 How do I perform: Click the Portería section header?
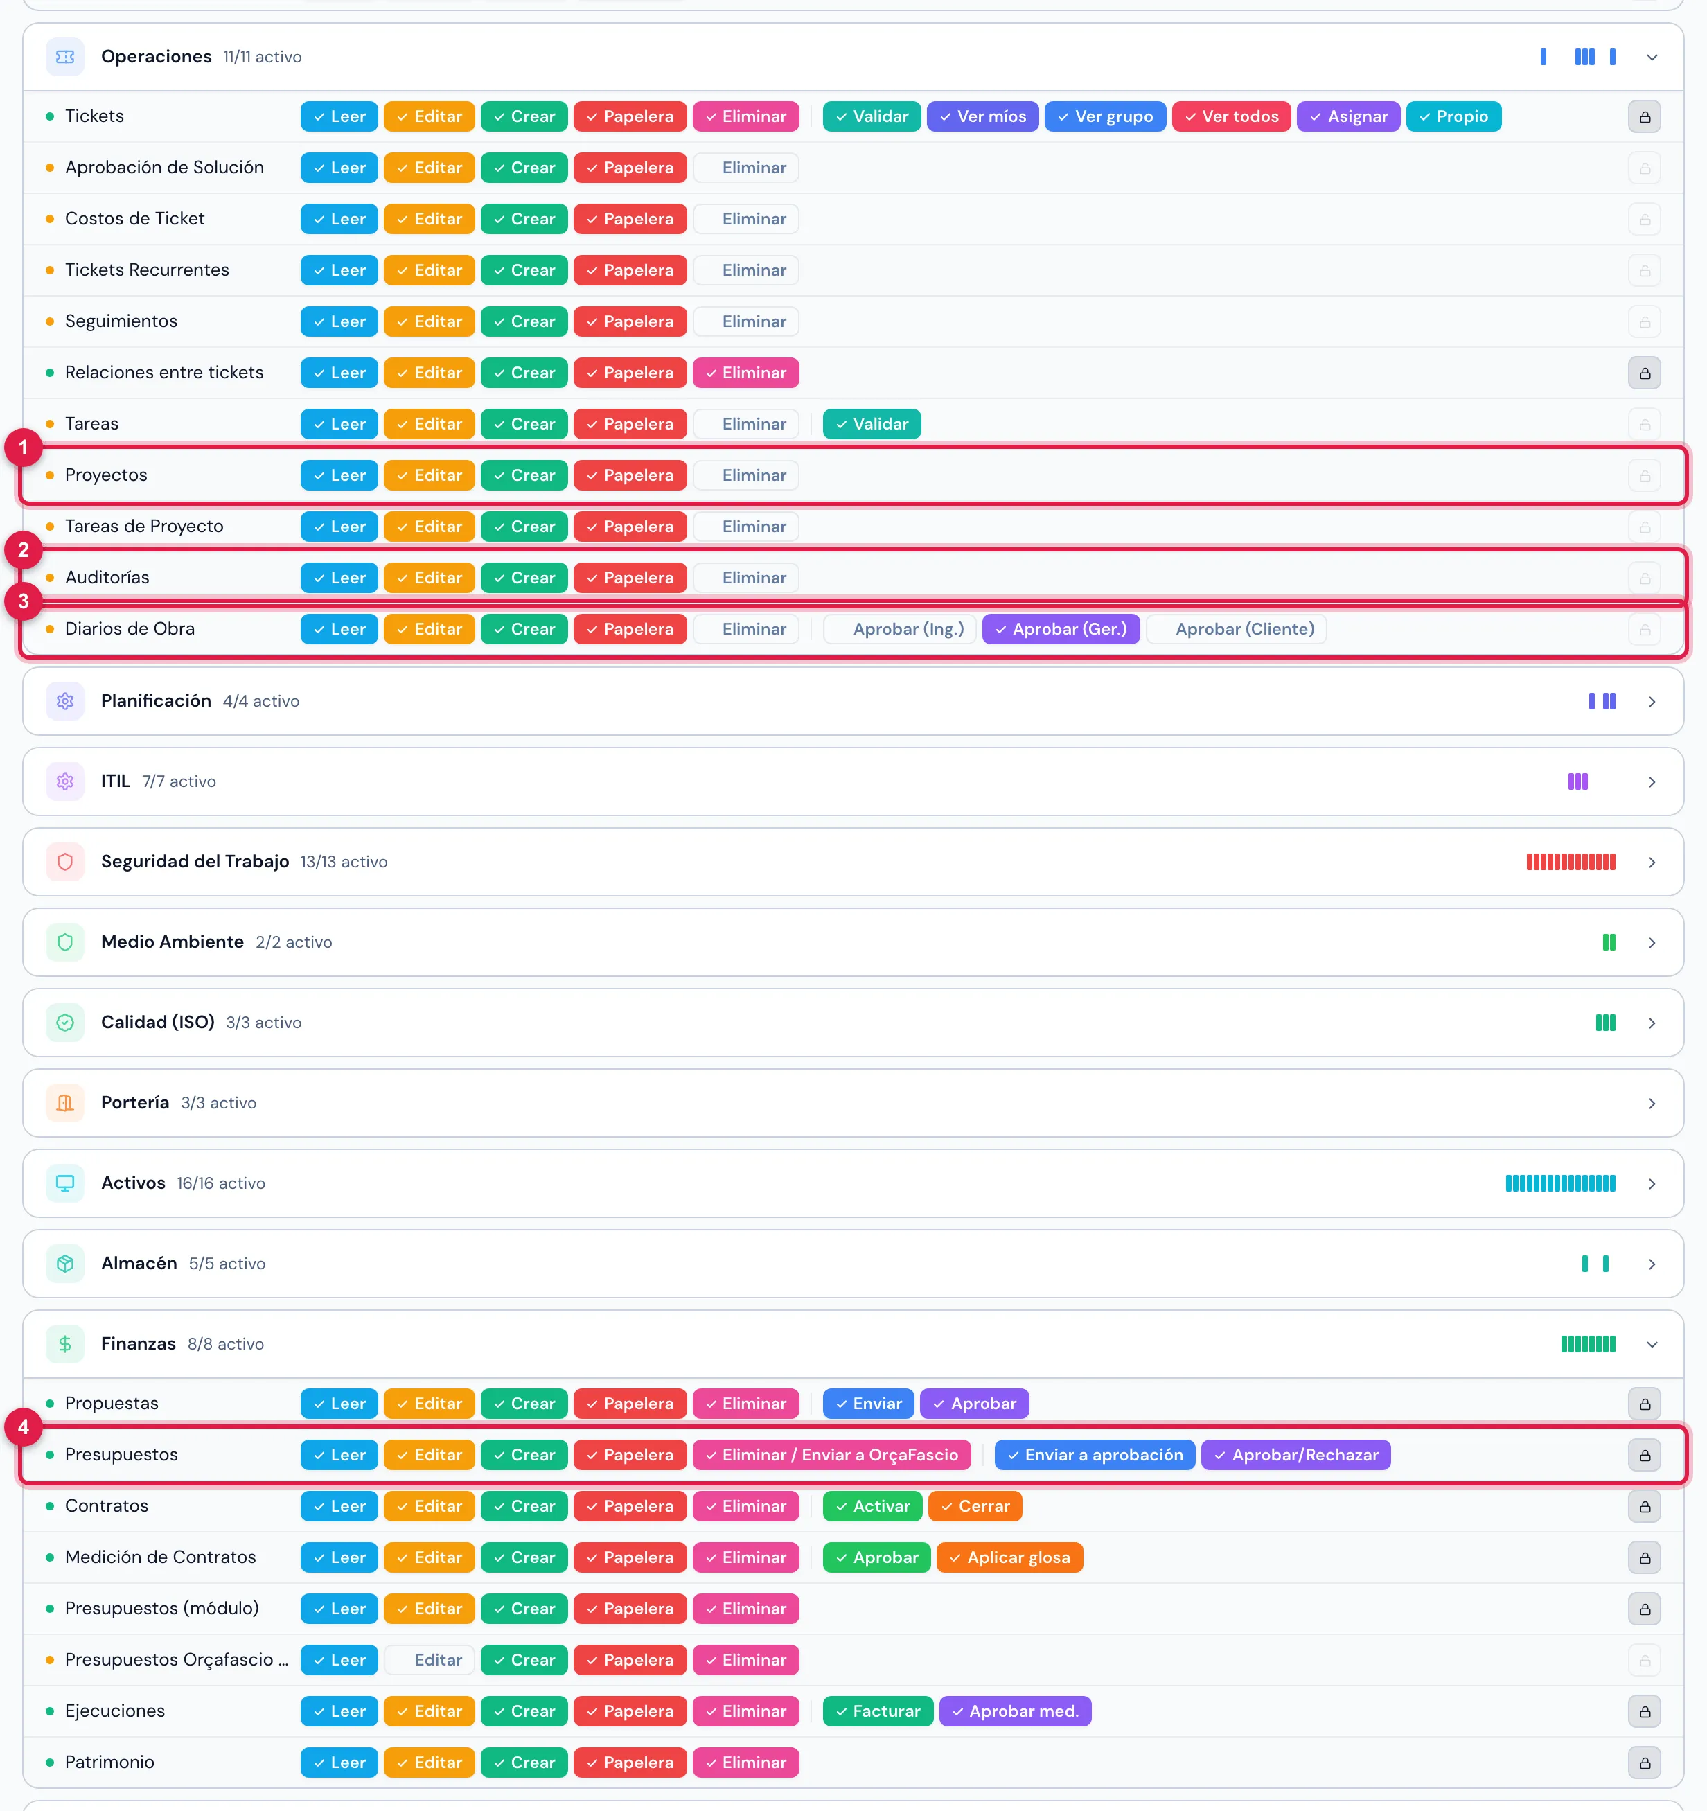853,1103
